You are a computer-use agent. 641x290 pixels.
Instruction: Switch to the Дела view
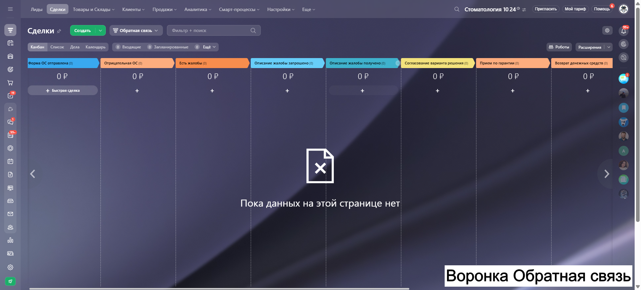[x=75, y=47]
